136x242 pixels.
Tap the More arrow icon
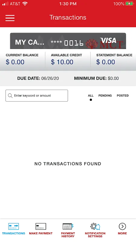coord(122,226)
